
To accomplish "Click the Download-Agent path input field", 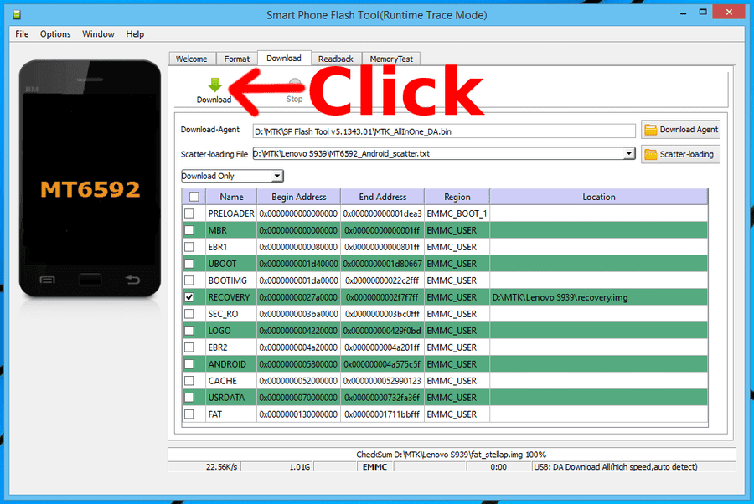I will click(444, 131).
